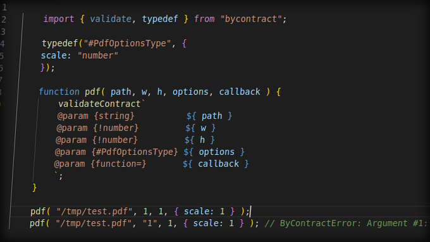Click ${ callback } template expression
Image resolution: width=430 pixels, height=242 pixels.
(216, 164)
